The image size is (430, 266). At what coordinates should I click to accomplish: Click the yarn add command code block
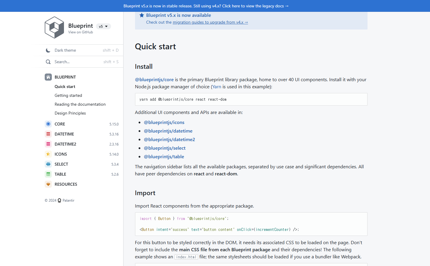point(251,99)
